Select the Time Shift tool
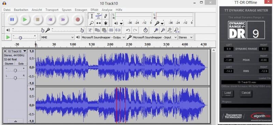 99,23
